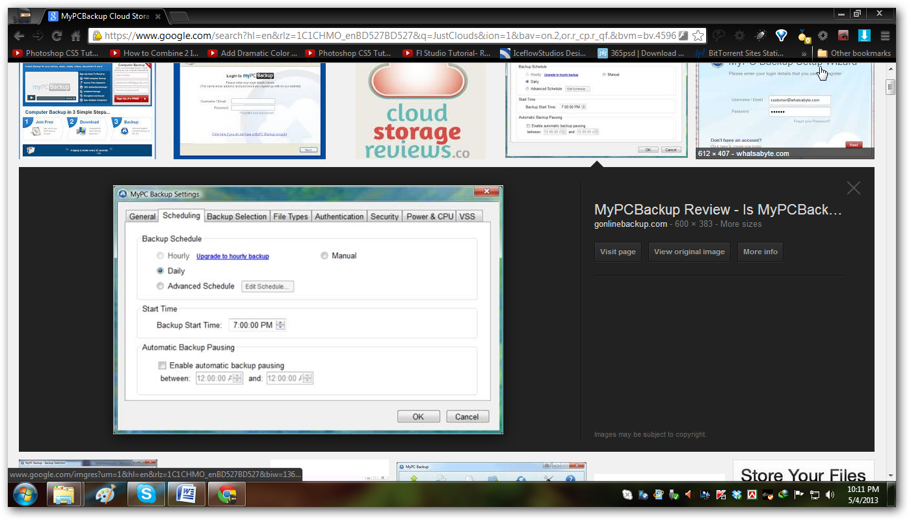The width and height of the screenshot is (909, 520).
Task: Expand the bookmarks overflow chevron
Action: point(804,53)
